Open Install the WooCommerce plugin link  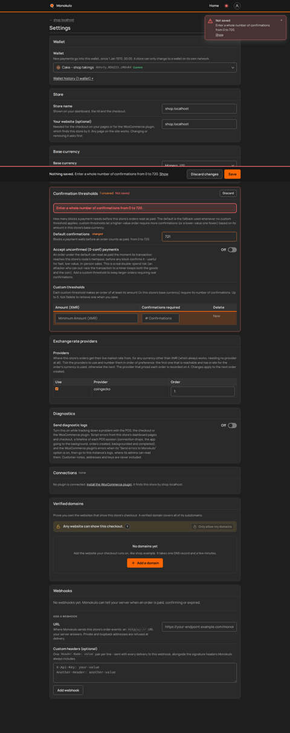point(109,484)
